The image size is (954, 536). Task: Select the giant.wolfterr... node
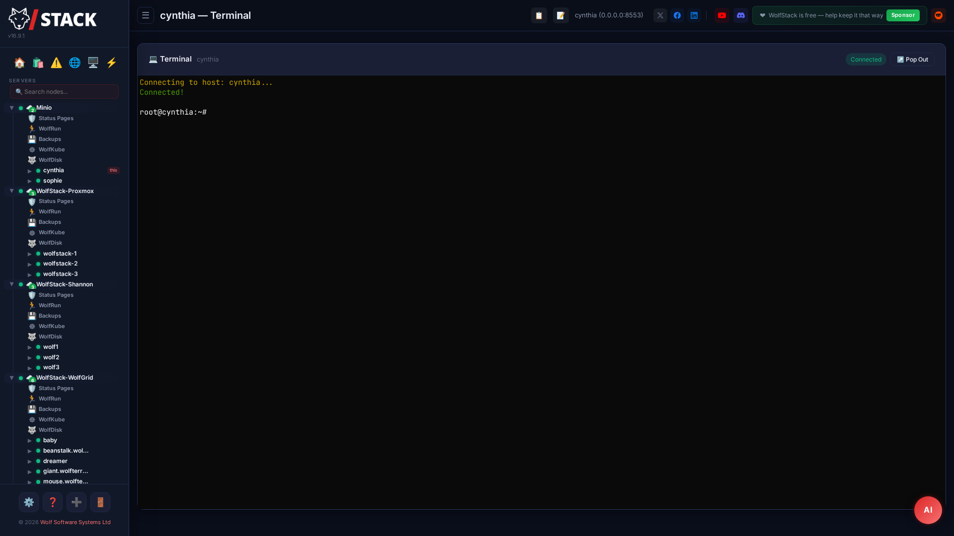coord(66,471)
